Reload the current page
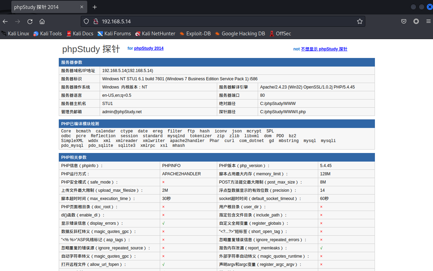 point(30,21)
